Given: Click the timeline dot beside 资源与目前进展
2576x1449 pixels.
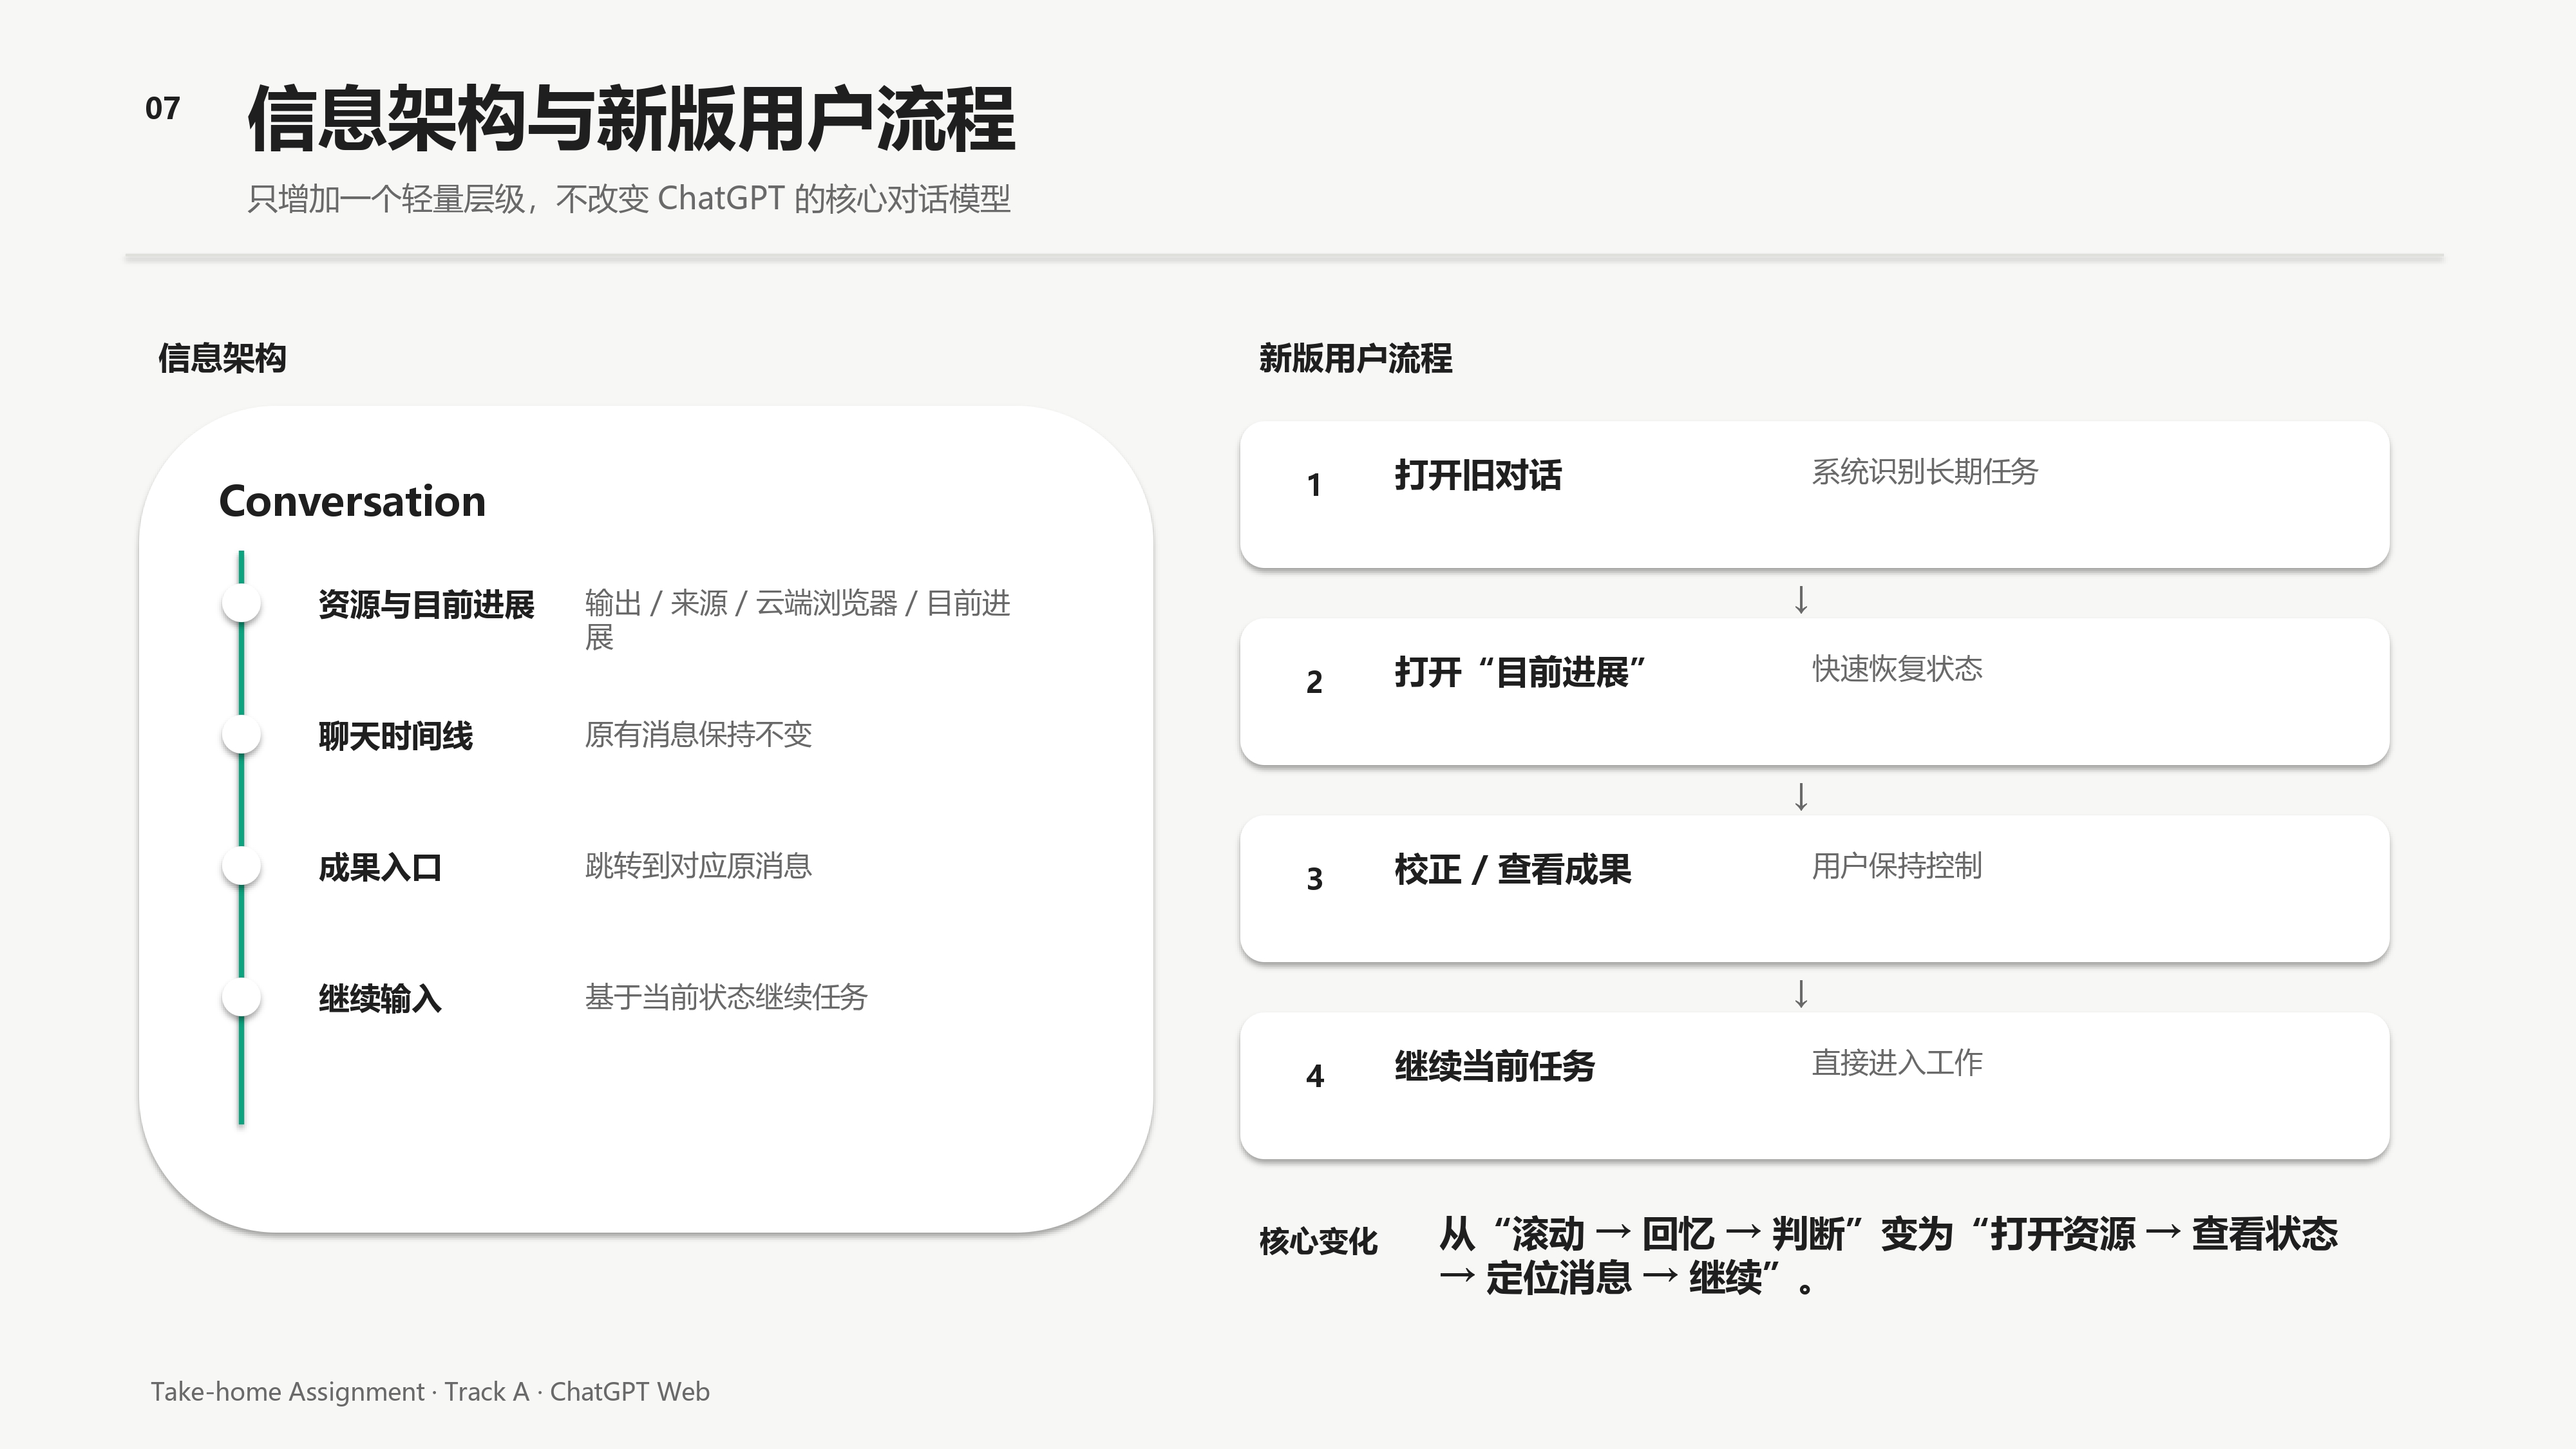Looking at the screenshot, I should click(x=241, y=603).
